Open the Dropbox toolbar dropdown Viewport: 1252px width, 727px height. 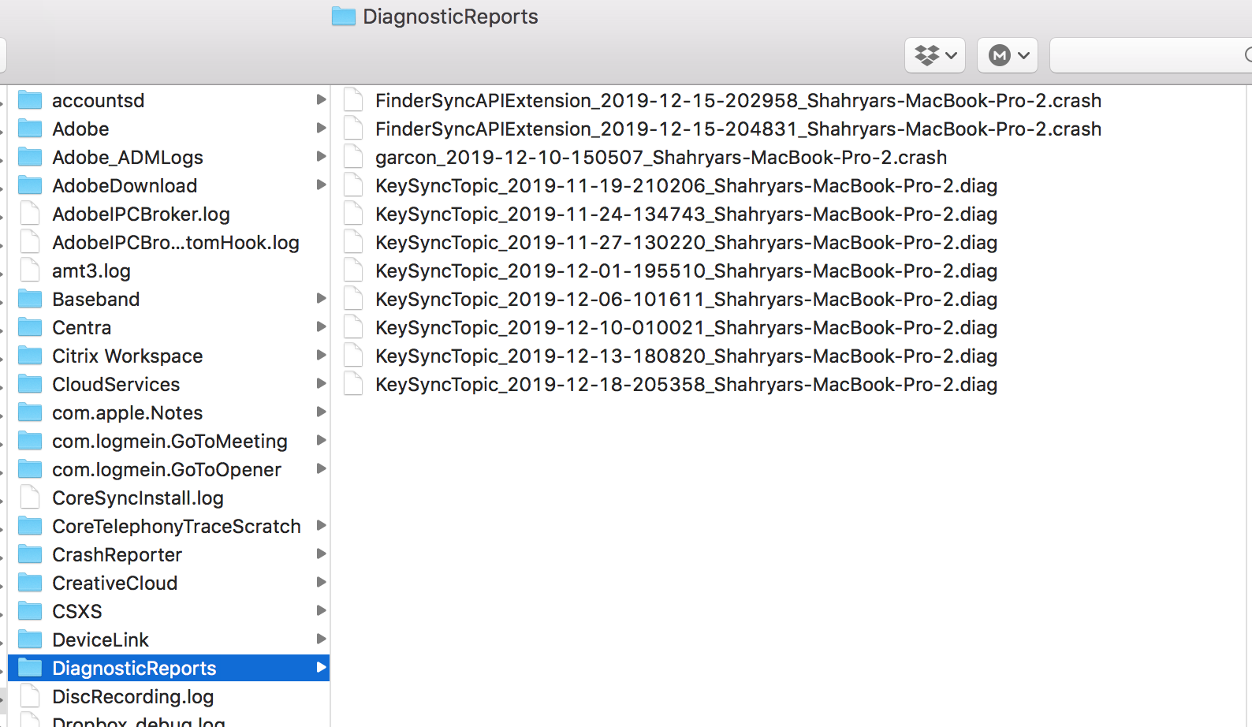pyautogui.click(x=935, y=55)
